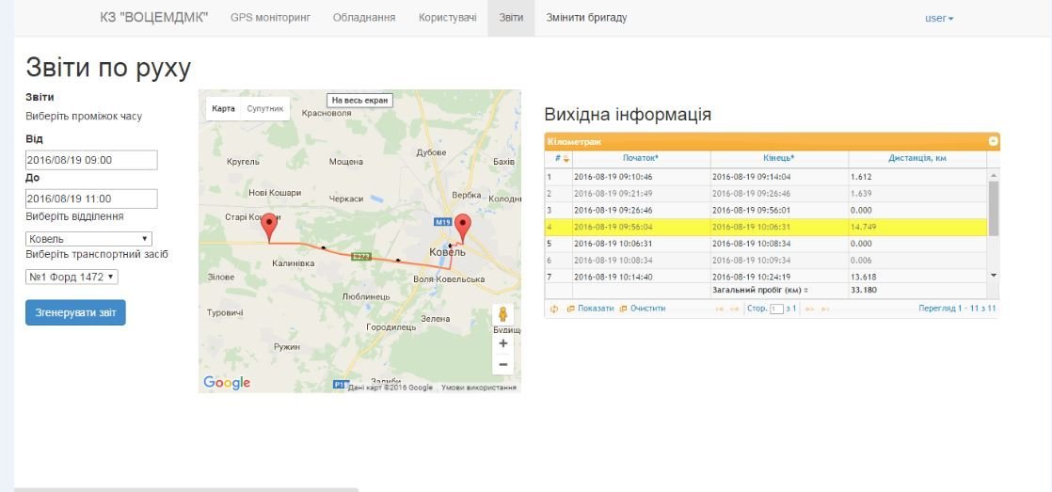Open the №1 Форд 1472 vehicle dropdown
The image size is (1052, 492).
click(72, 277)
